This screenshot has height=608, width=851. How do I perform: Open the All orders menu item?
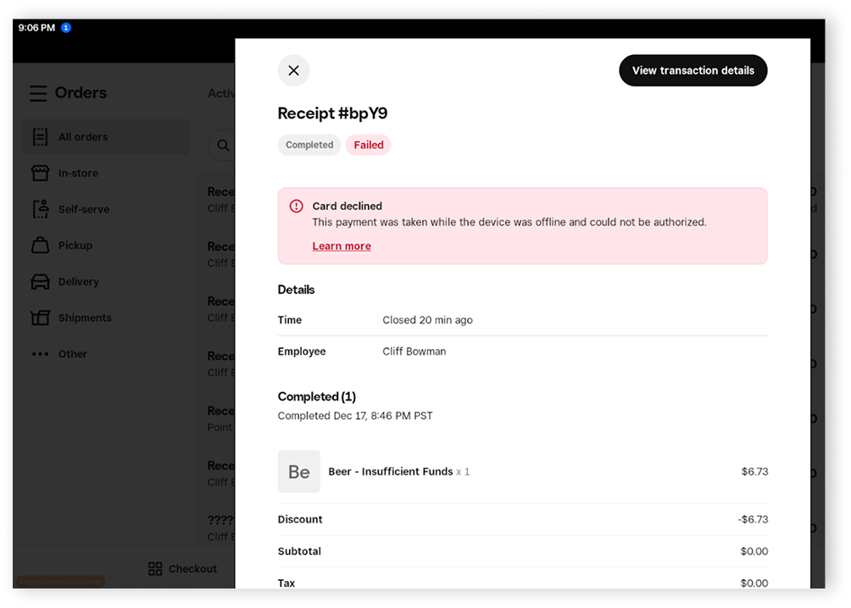(x=107, y=136)
